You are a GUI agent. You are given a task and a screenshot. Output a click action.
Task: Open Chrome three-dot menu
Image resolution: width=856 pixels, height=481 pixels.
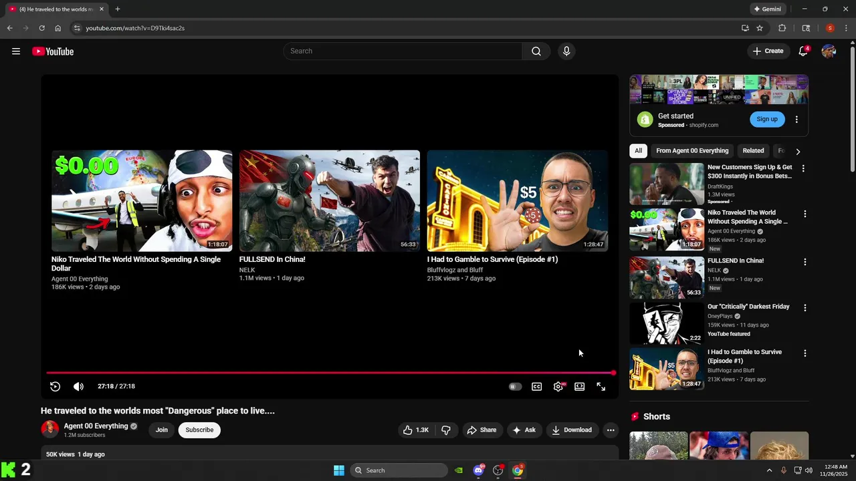(846, 28)
